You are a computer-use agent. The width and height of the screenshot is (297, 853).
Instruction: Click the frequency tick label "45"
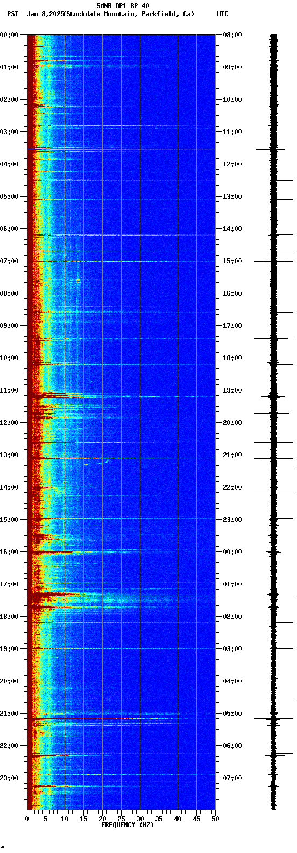(196, 819)
